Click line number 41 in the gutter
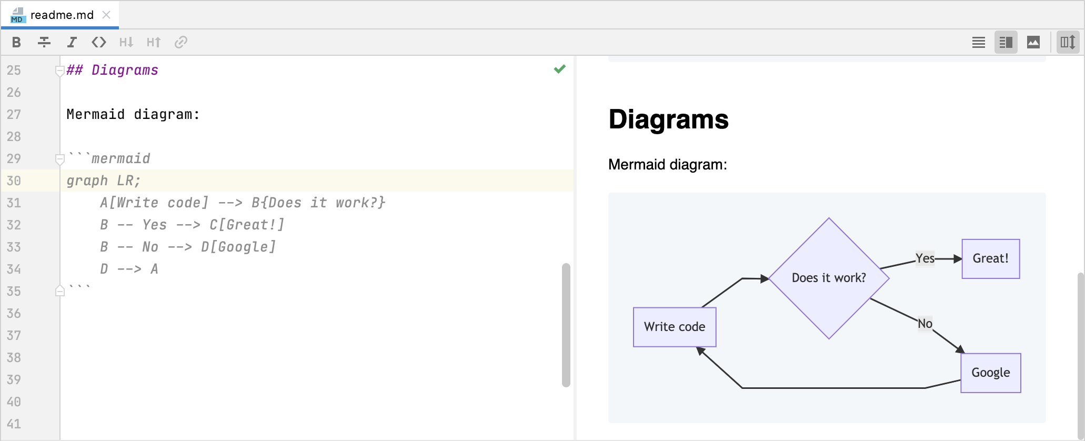 coord(14,424)
